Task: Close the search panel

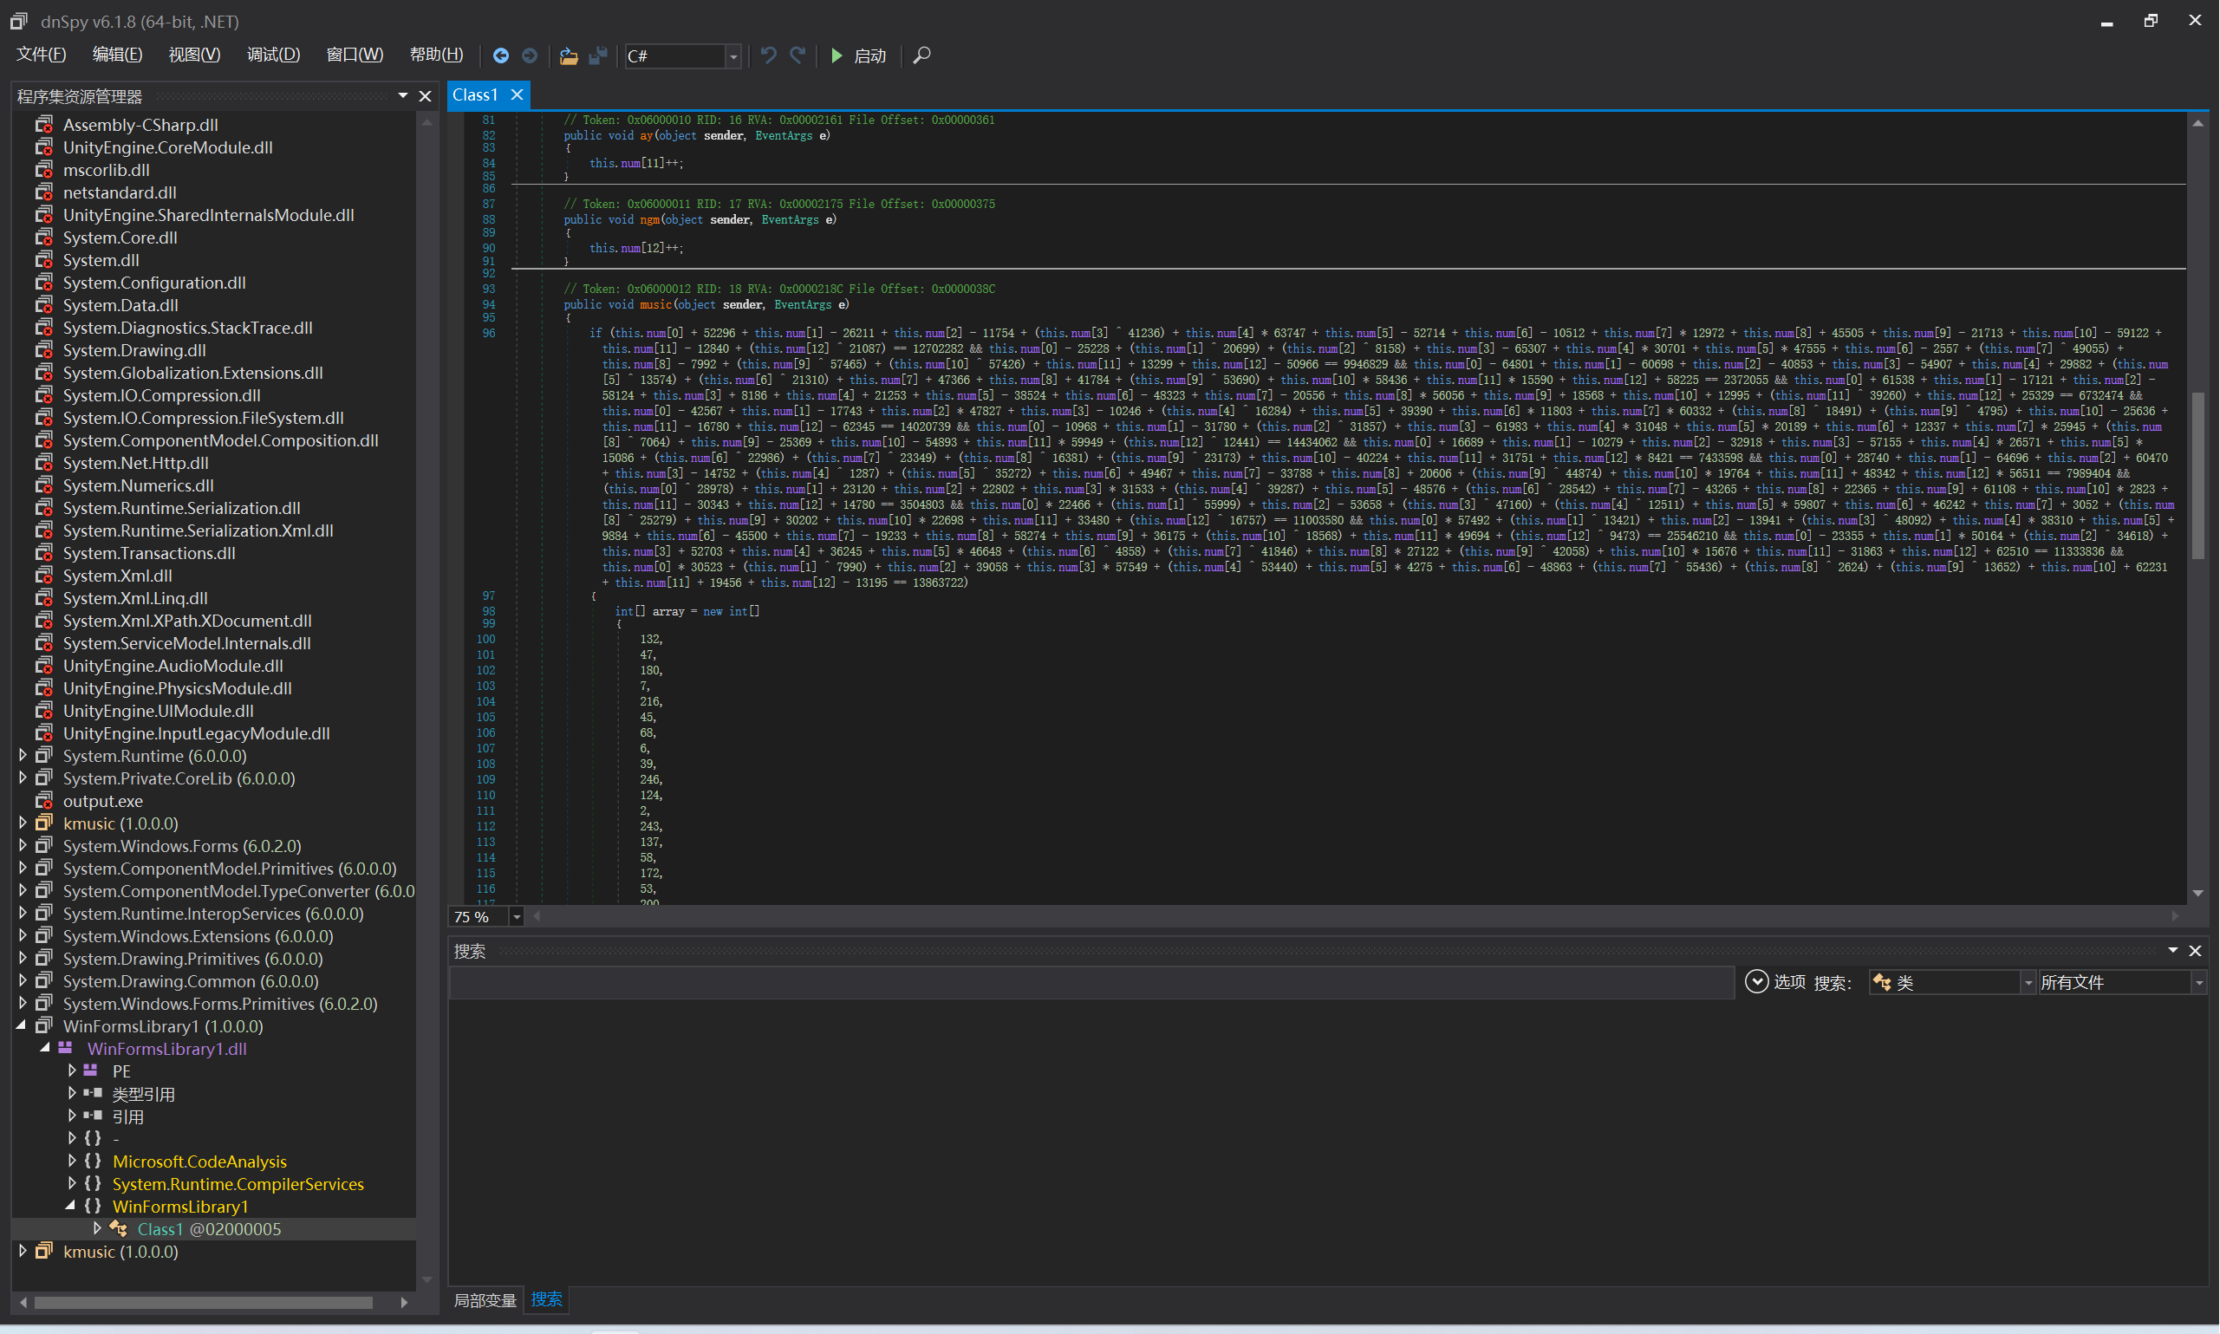Action: 2195,951
